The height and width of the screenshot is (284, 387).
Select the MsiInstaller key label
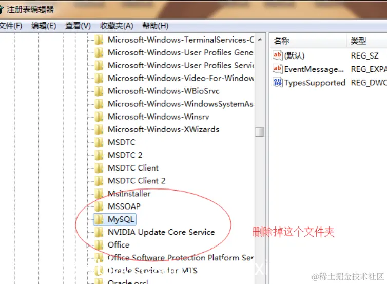[129, 194]
